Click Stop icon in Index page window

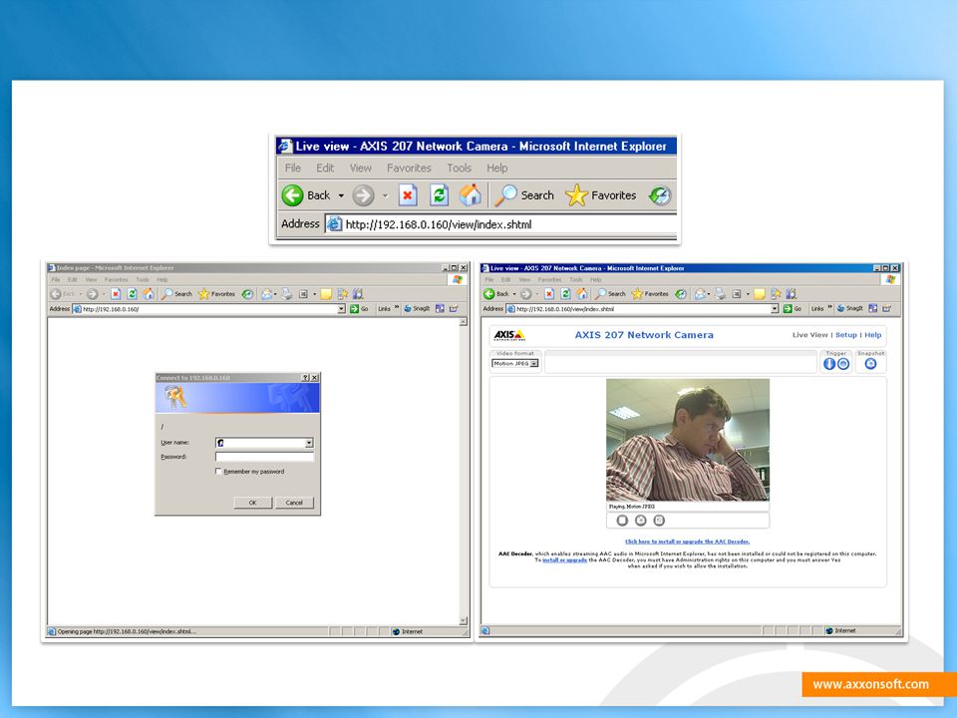pyautogui.click(x=116, y=294)
